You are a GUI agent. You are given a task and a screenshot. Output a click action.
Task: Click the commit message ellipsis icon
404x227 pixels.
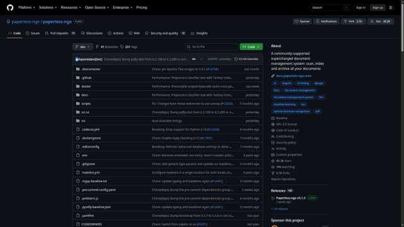(194, 59)
